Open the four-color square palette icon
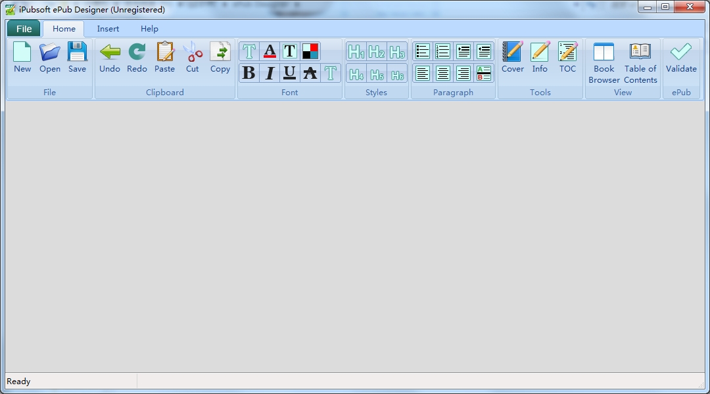The height and width of the screenshot is (394, 710). (x=310, y=51)
